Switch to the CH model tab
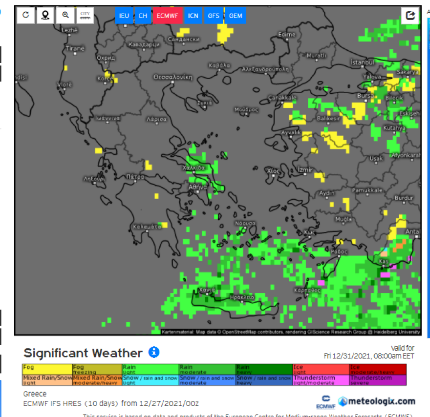This screenshot has width=430, height=417. coord(142,16)
